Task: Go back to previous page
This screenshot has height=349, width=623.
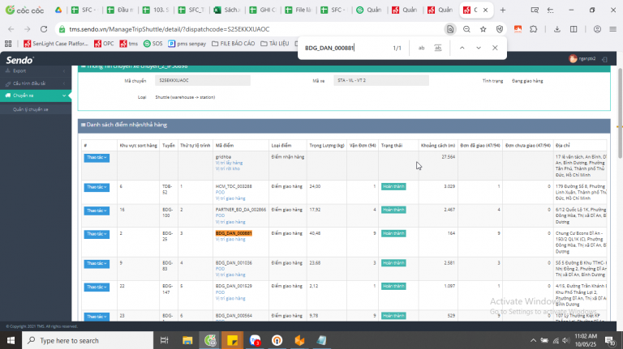Action: click(x=11, y=29)
